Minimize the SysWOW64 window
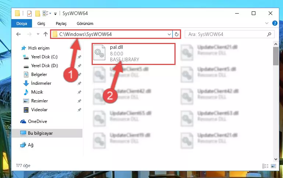283x178 pixels. [x=237, y=13]
